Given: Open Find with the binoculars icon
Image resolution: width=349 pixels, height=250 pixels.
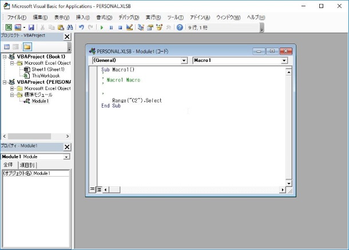Looking at the screenshot, I should tap(70, 27).
